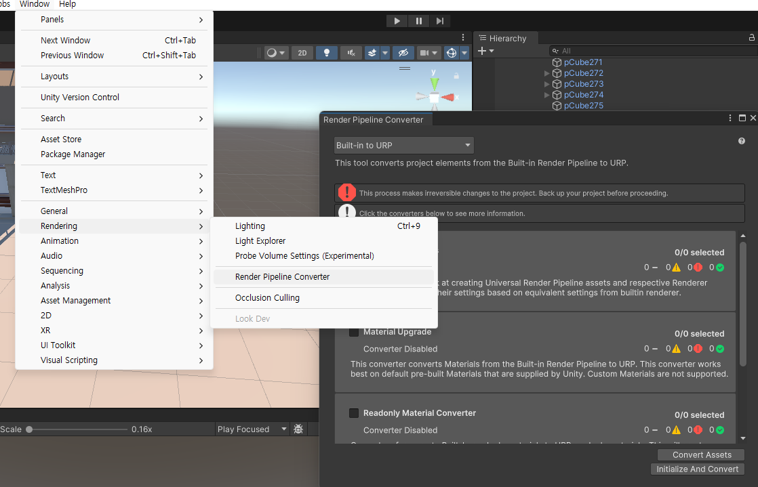This screenshot has height=487, width=758.
Task: Open draw mode shading dropdown
Action: [x=276, y=53]
